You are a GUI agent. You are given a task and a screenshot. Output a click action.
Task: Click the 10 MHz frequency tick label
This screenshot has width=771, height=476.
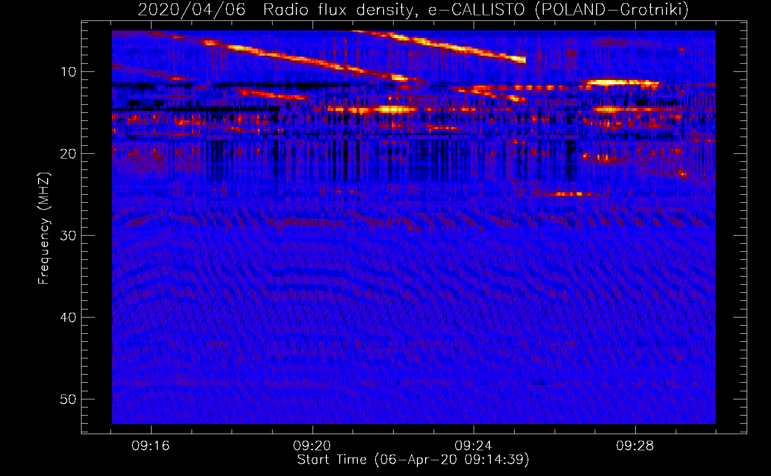(x=68, y=72)
